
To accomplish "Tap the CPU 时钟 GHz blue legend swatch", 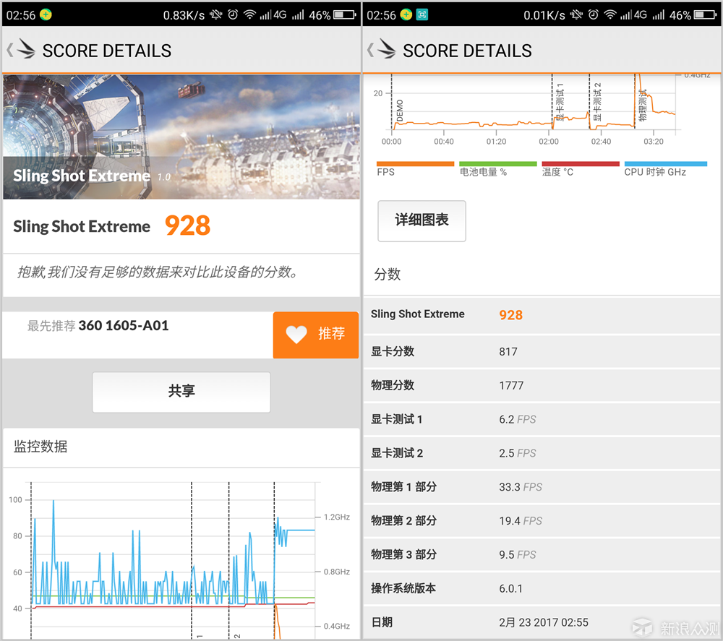I will [665, 163].
